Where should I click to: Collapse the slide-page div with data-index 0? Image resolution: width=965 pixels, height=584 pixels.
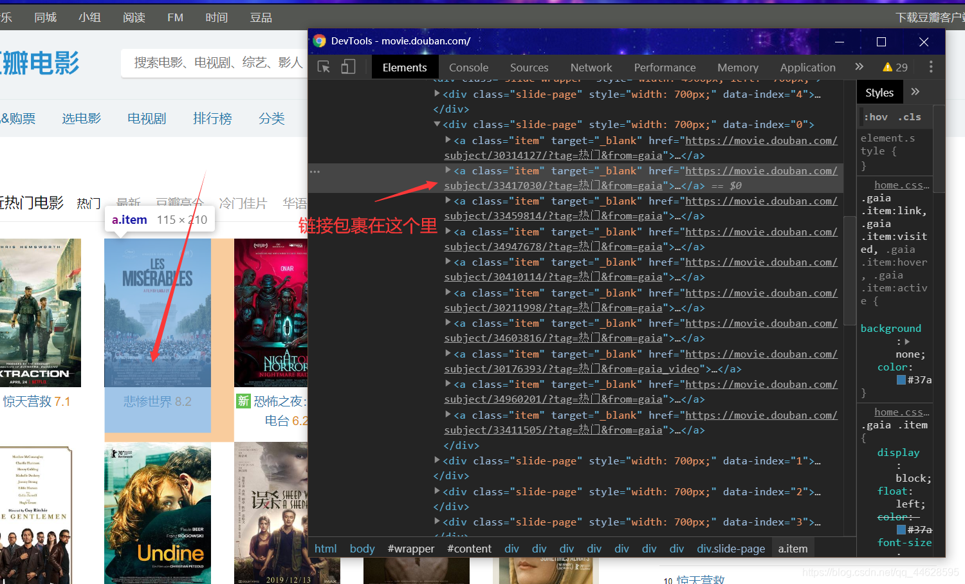[437, 124]
